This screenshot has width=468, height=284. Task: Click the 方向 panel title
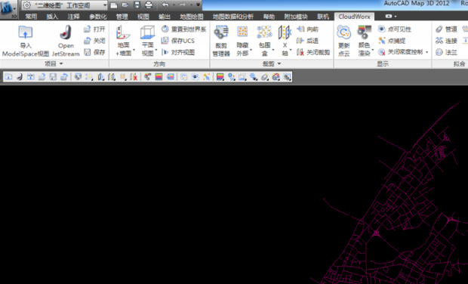tap(159, 63)
